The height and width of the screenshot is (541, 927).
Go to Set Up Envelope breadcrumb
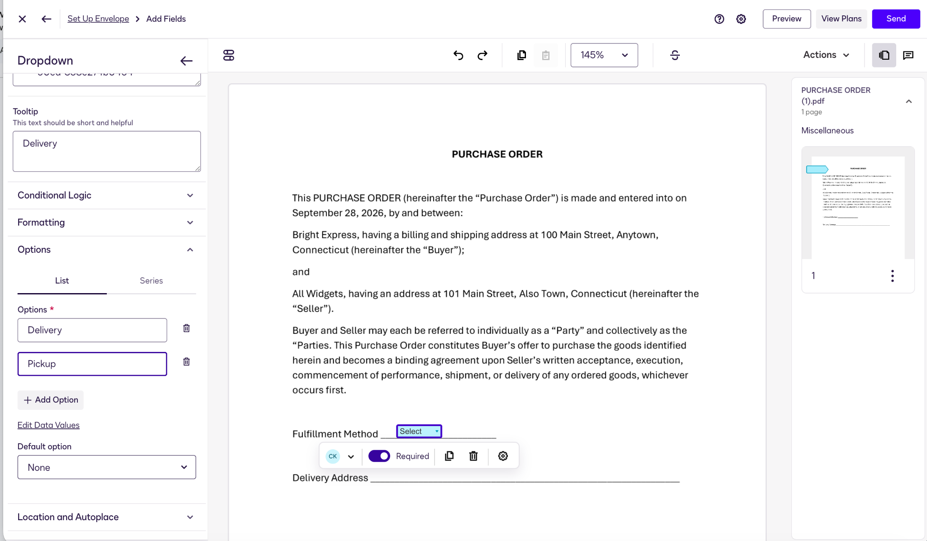coord(98,19)
